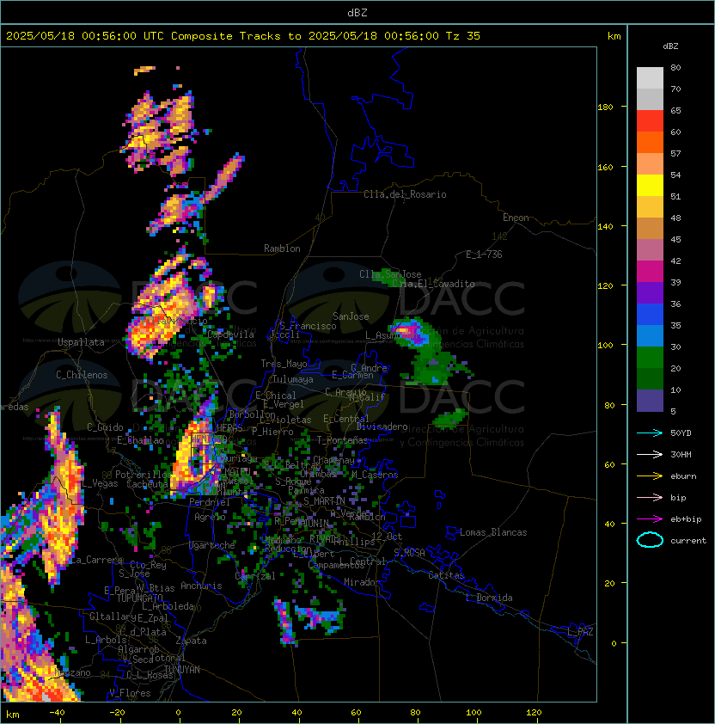Click the 'Catitas' map label
The image size is (715, 724).
click(446, 575)
